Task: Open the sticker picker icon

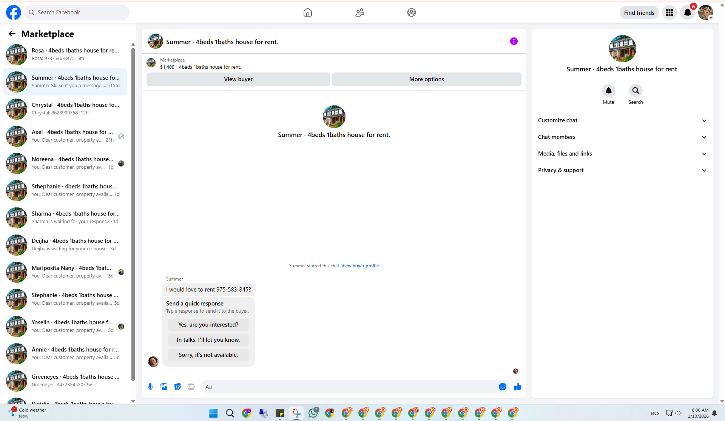Action: (177, 387)
